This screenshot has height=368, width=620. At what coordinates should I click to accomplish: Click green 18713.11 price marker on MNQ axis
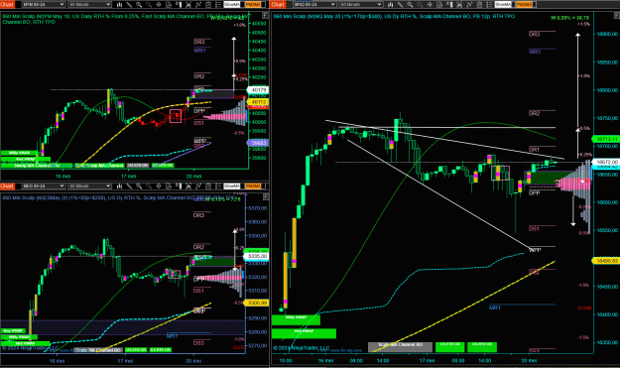point(605,139)
